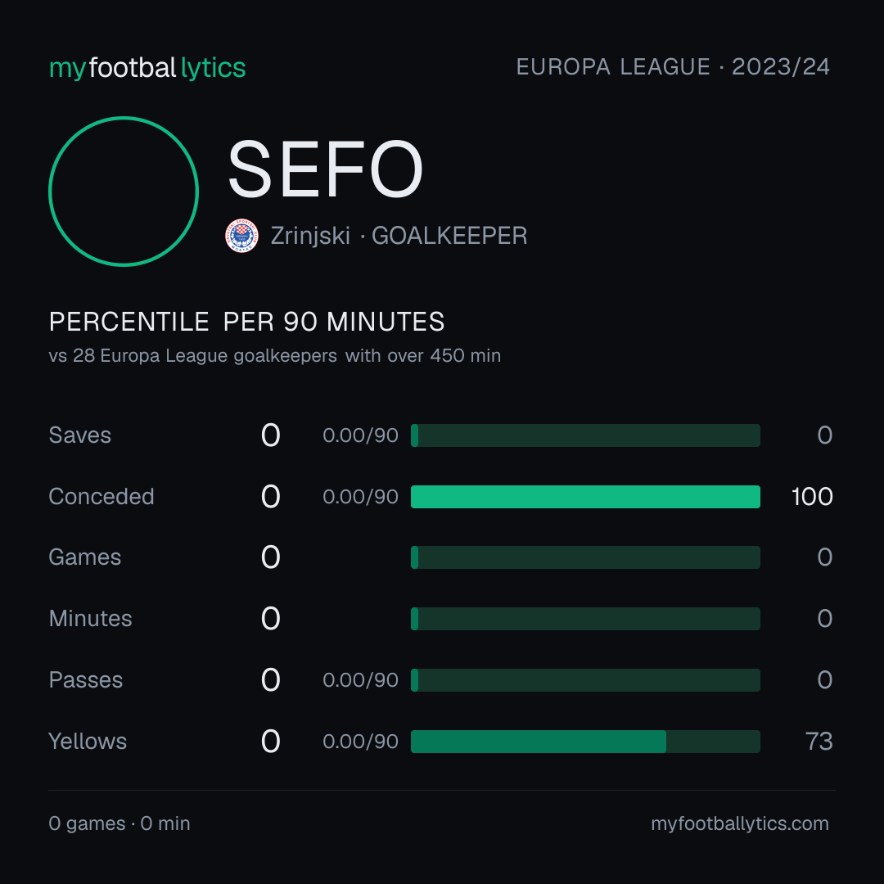Select the SEFO player name heading

point(325,169)
